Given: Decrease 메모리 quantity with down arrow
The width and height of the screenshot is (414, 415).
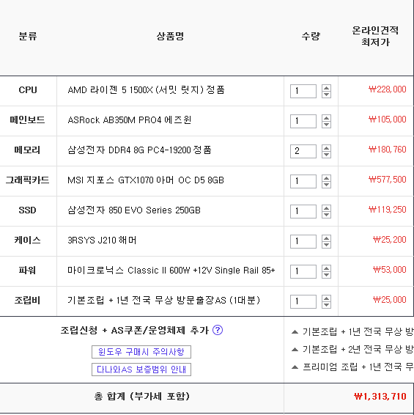Looking at the screenshot, I should pos(326,155).
